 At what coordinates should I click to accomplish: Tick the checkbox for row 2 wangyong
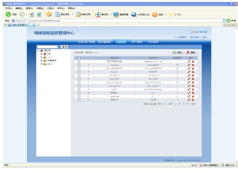coord(79,65)
